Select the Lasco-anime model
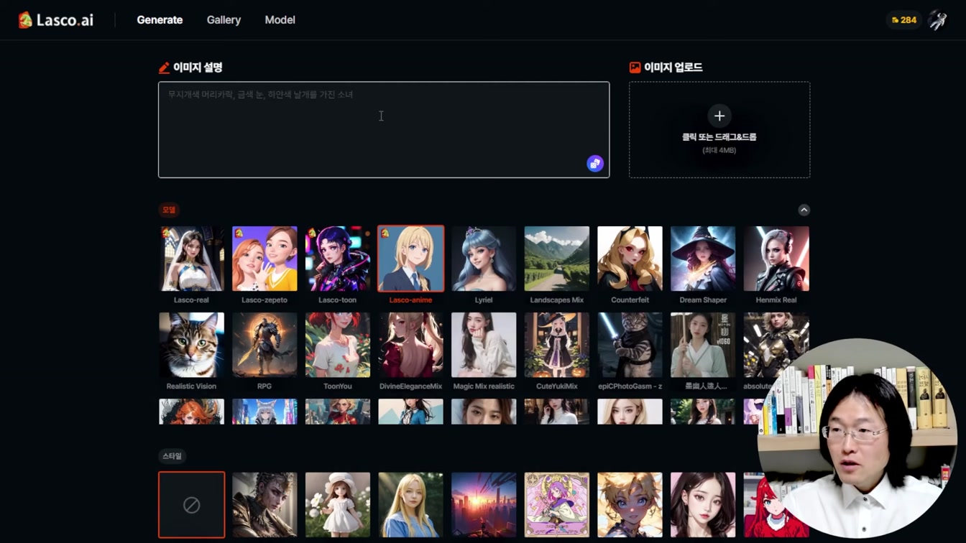Image resolution: width=966 pixels, height=543 pixels. [x=411, y=259]
